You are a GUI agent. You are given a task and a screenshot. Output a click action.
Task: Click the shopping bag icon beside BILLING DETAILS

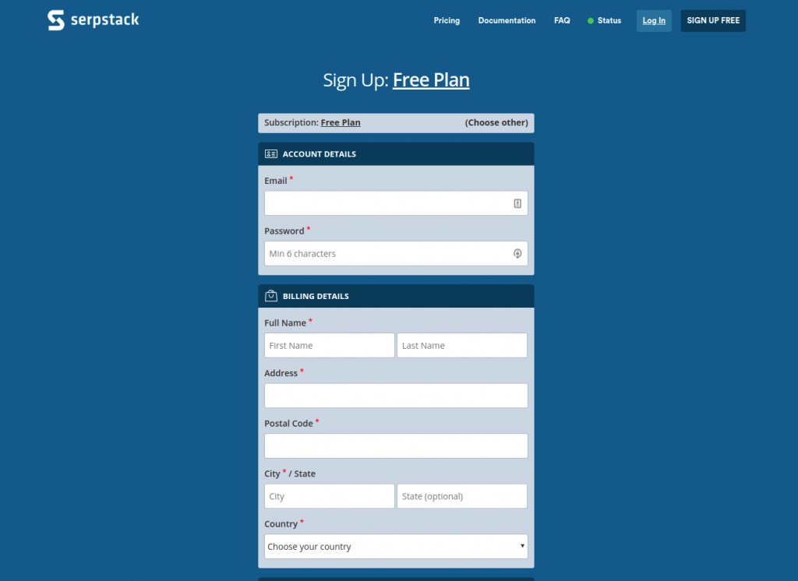pyautogui.click(x=271, y=296)
